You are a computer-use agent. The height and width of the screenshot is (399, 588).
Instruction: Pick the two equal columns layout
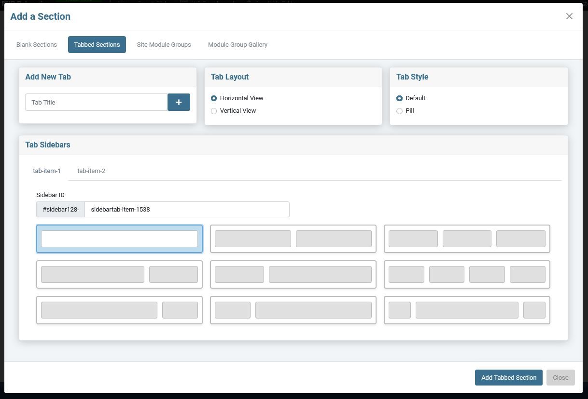point(293,239)
